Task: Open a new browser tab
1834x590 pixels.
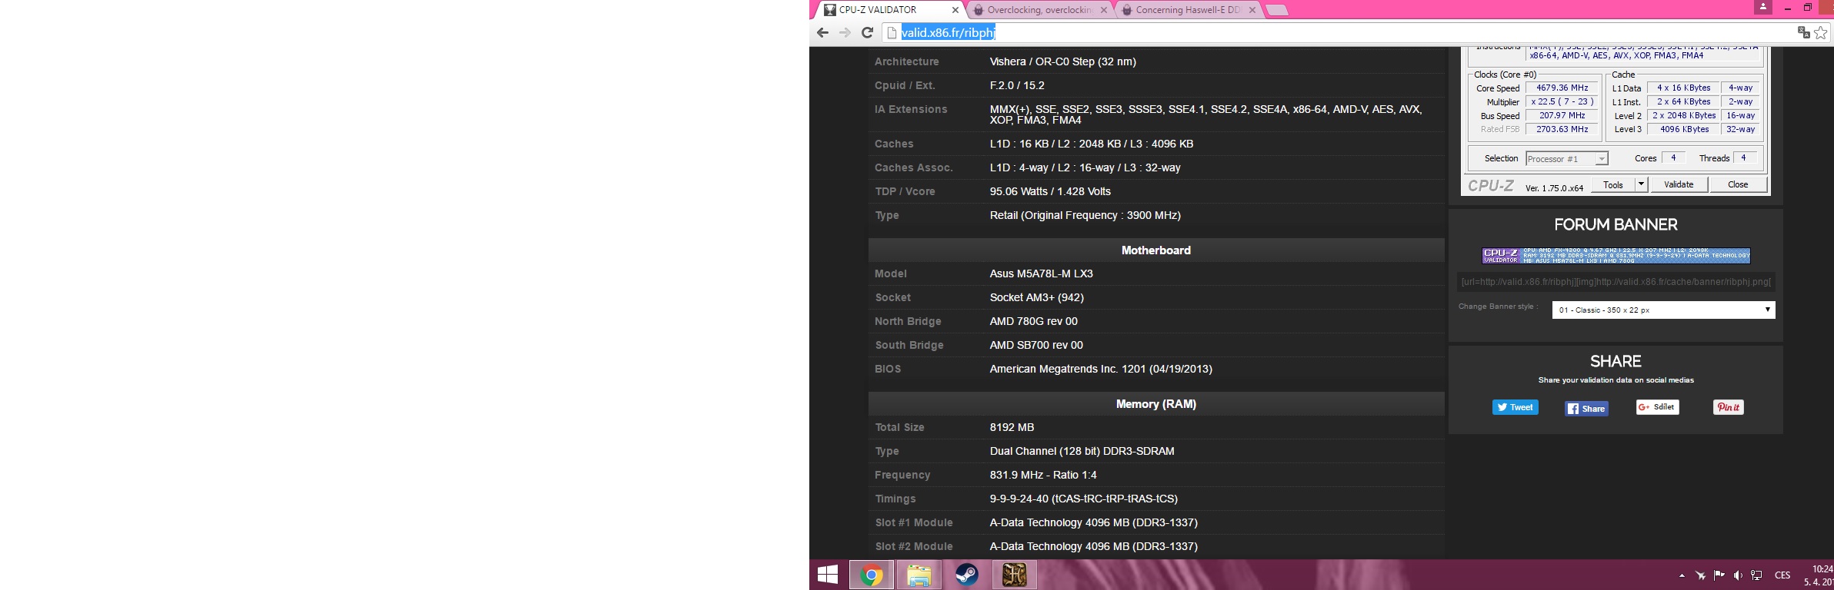Action: (x=1277, y=10)
